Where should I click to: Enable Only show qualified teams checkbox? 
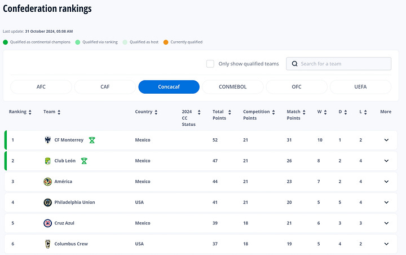click(210, 64)
